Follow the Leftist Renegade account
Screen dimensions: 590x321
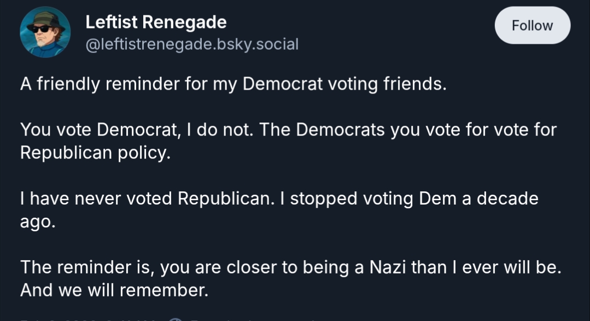[x=532, y=26]
